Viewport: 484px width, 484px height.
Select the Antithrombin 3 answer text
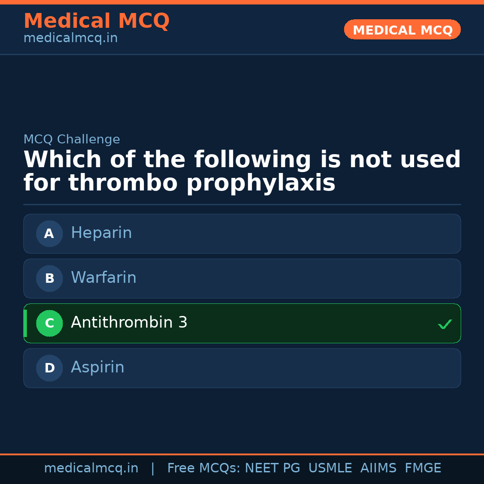(x=129, y=323)
